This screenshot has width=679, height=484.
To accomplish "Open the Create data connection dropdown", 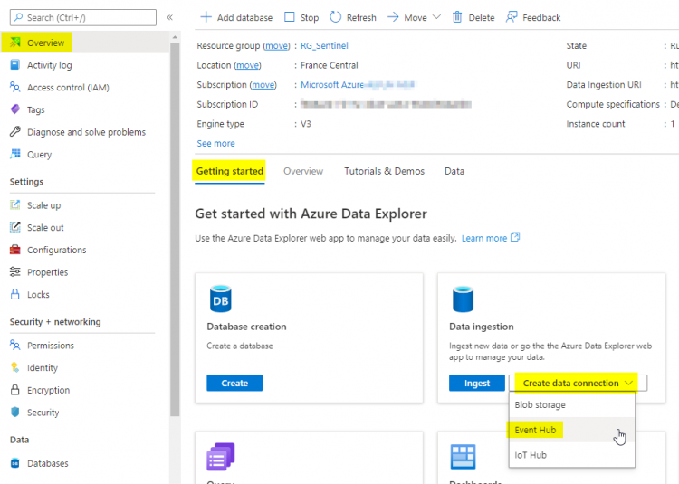I will pos(578,383).
